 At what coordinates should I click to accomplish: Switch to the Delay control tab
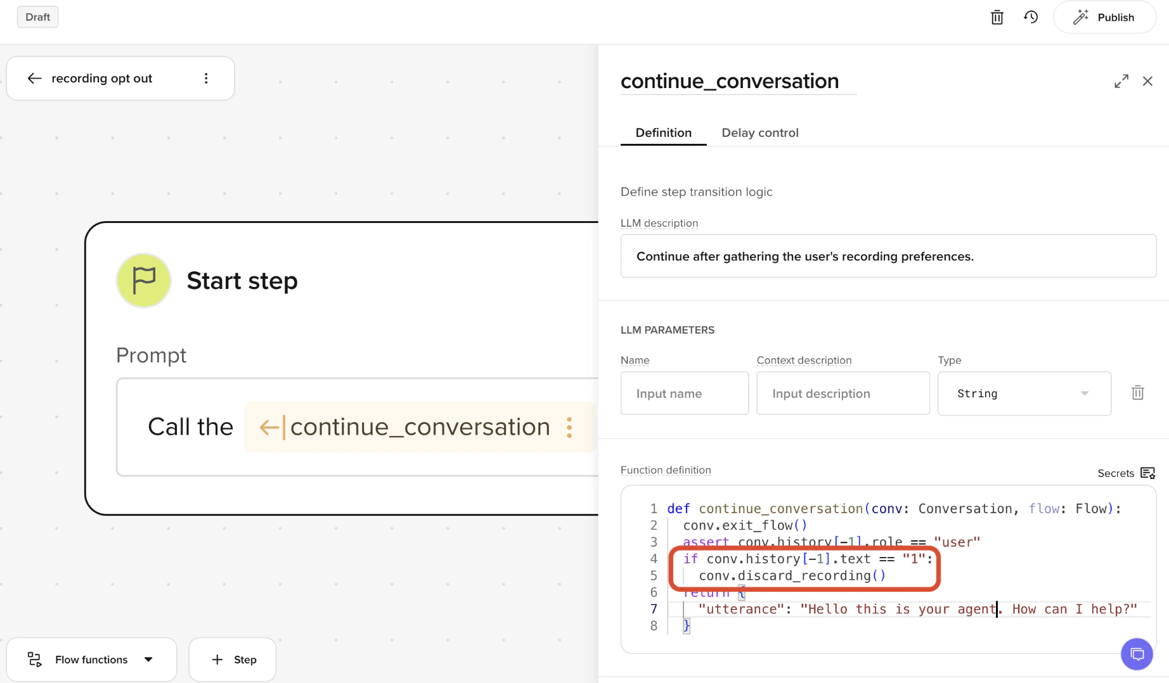(760, 132)
